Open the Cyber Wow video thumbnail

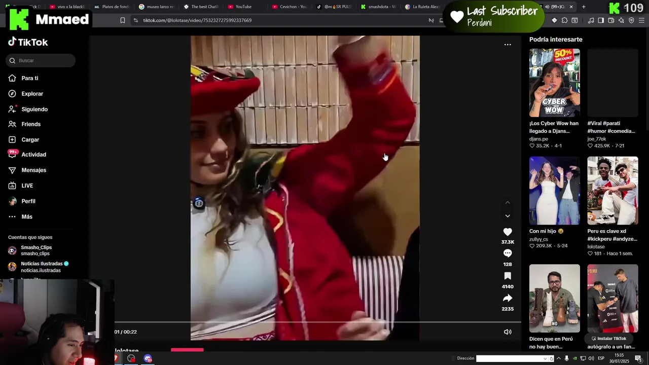[555, 83]
